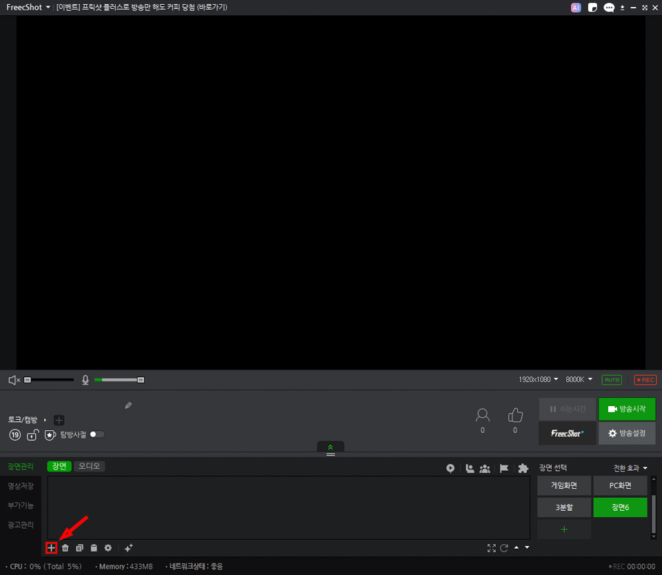Click the copy source icon

pos(80,548)
